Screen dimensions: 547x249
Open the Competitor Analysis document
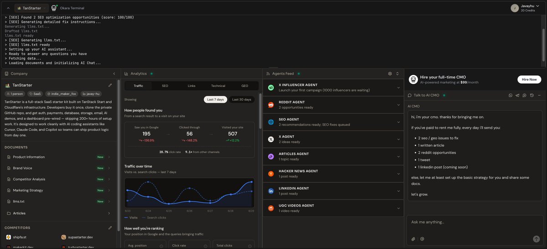(58, 179)
